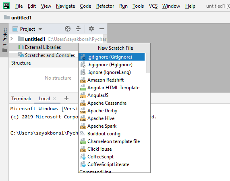This screenshot has width=230, height=181.
Task: Select External Libraries in the project tree
Action: point(43,47)
